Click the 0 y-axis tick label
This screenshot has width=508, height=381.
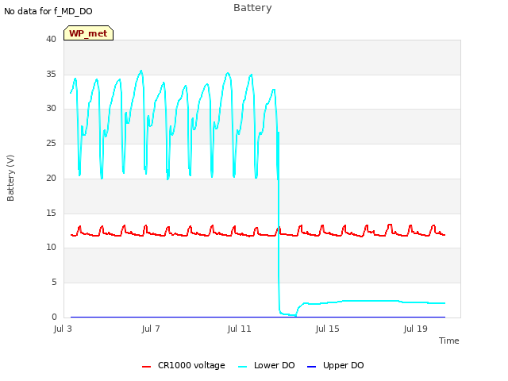pyautogui.click(x=54, y=317)
